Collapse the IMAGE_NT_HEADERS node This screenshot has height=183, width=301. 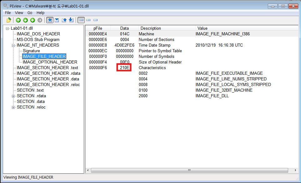tap(13, 45)
